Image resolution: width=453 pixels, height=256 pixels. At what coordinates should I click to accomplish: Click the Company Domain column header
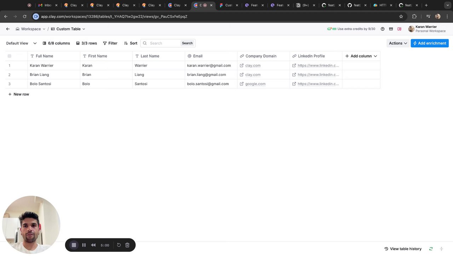(263, 56)
